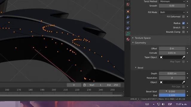Viewport: 191px width, 107px height.
Task: Enable the Fill Deformed checkbox
Action: coord(183,17)
